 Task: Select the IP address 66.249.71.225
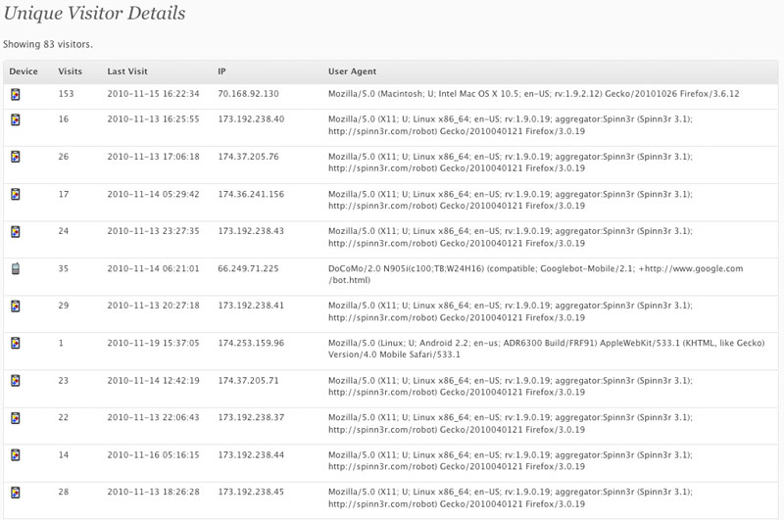pos(248,268)
